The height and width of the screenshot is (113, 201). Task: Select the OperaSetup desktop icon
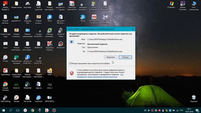pyautogui.click(x=5, y=72)
